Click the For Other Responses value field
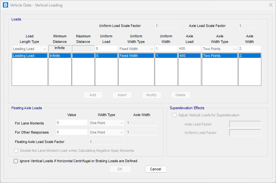The height and width of the screenshot is (183, 276). pyautogui.click(x=72, y=132)
